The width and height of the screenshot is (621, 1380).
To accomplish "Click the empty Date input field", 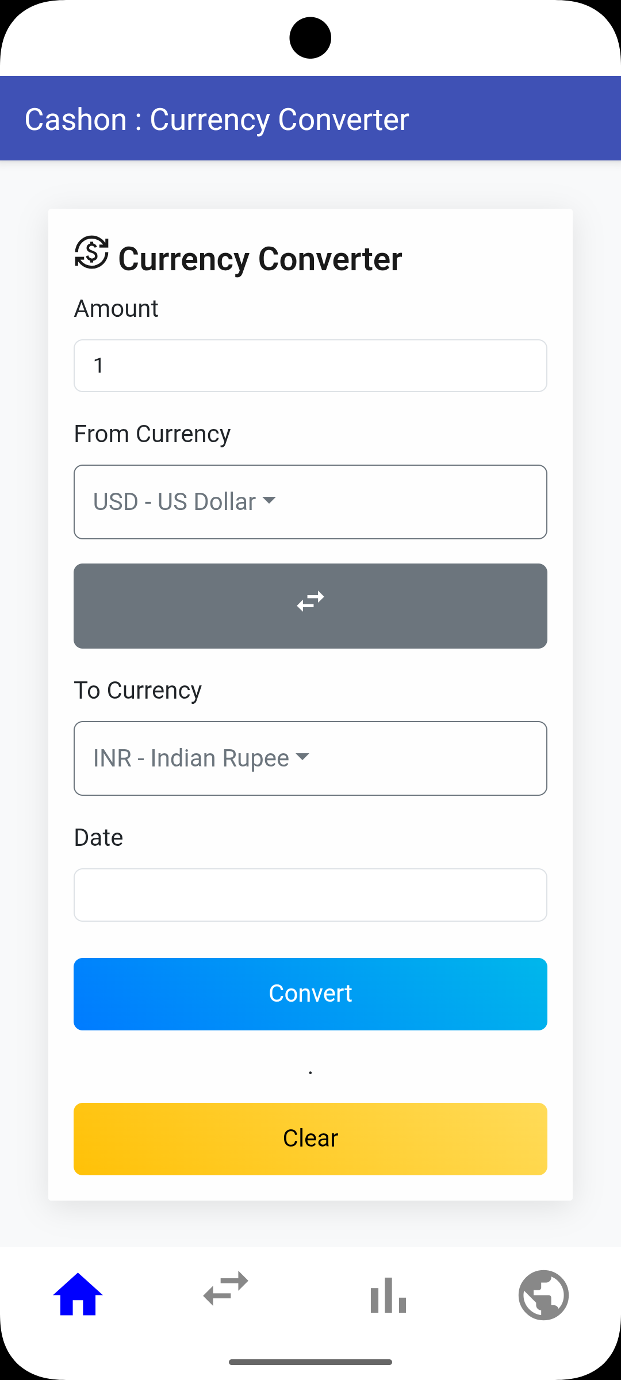I will point(310,895).
